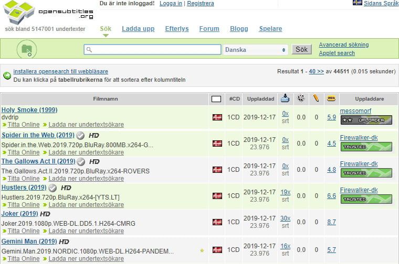The height and width of the screenshot is (264, 399).
Task: Open the Efterlys tab
Action: click(x=177, y=29)
